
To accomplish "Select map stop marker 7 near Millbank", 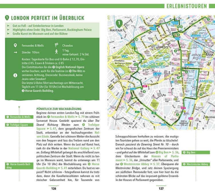I will tap(177, 114).
